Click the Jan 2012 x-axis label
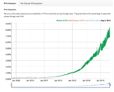 58,81
